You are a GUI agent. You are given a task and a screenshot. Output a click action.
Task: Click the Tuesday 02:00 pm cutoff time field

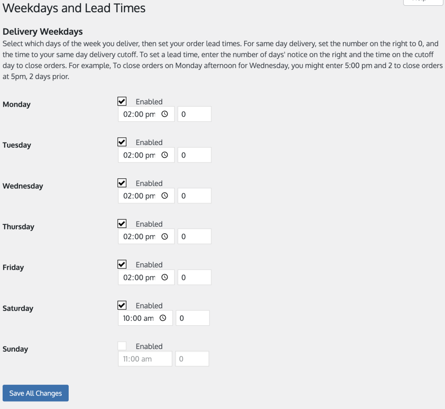tap(146, 155)
